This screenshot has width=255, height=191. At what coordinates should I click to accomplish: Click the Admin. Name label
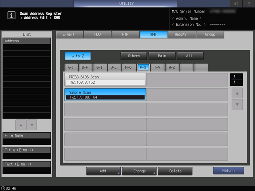[x=187, y=18]
